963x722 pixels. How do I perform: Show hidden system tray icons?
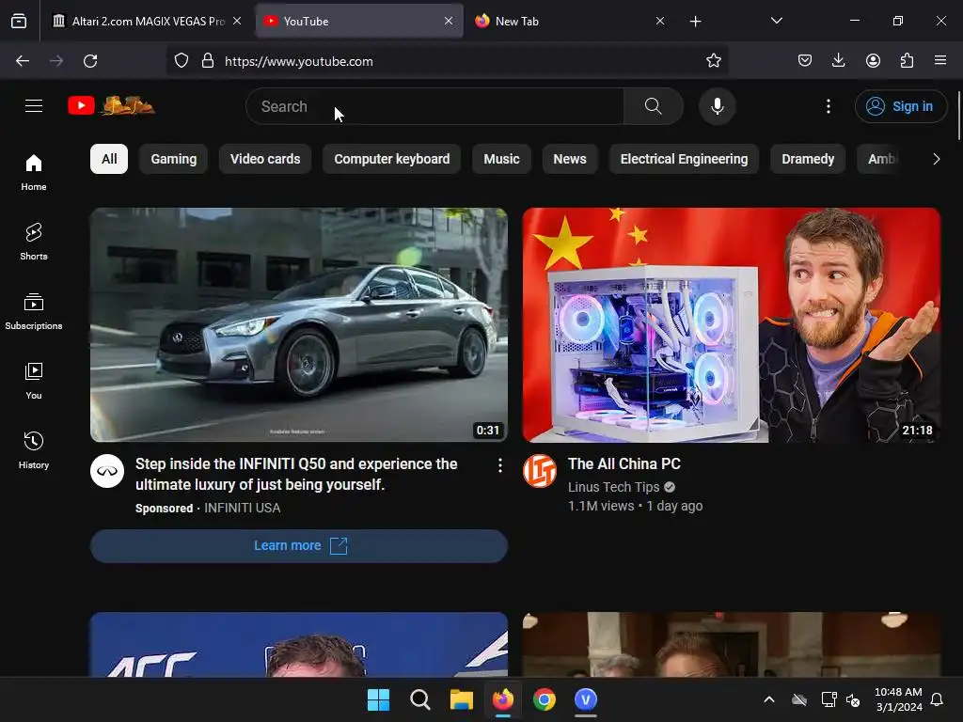coord(769,699)
